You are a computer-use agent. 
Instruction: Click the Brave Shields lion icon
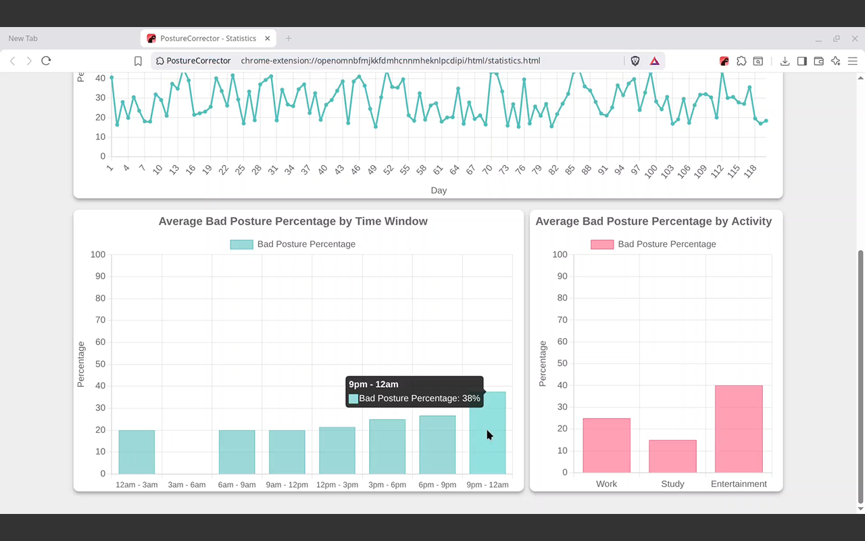[x=635, y=61]
